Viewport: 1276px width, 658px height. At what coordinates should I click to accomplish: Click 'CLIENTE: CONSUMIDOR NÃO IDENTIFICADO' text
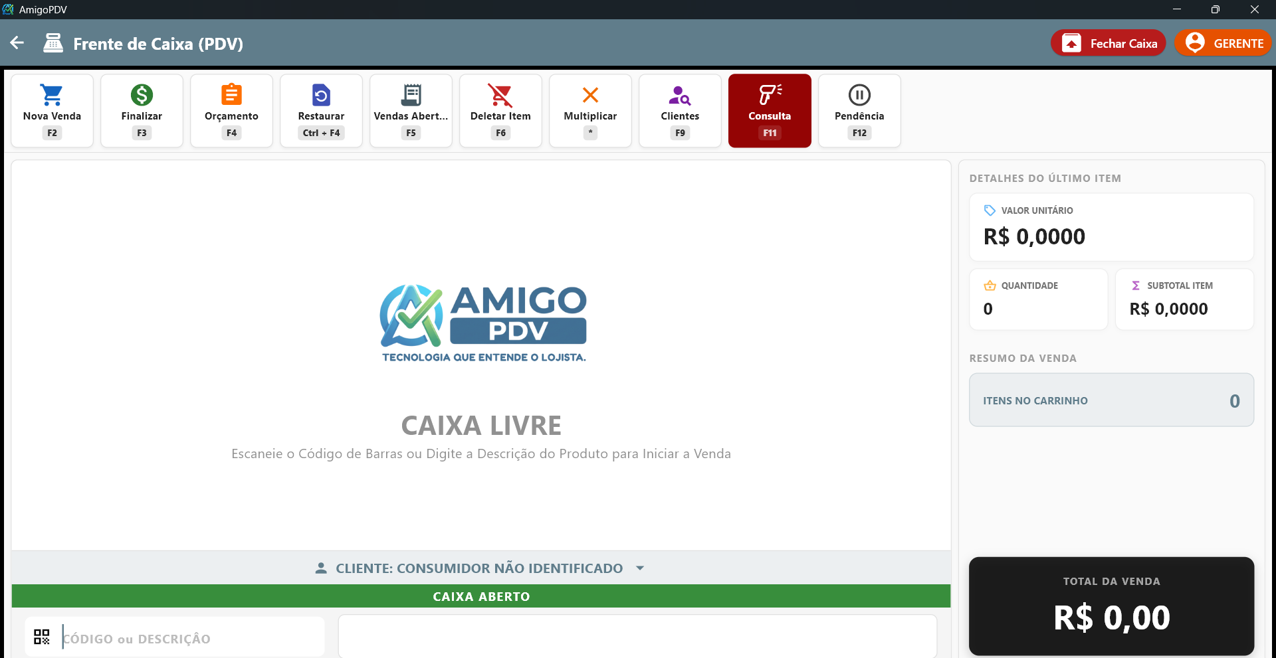pos(479,568)
